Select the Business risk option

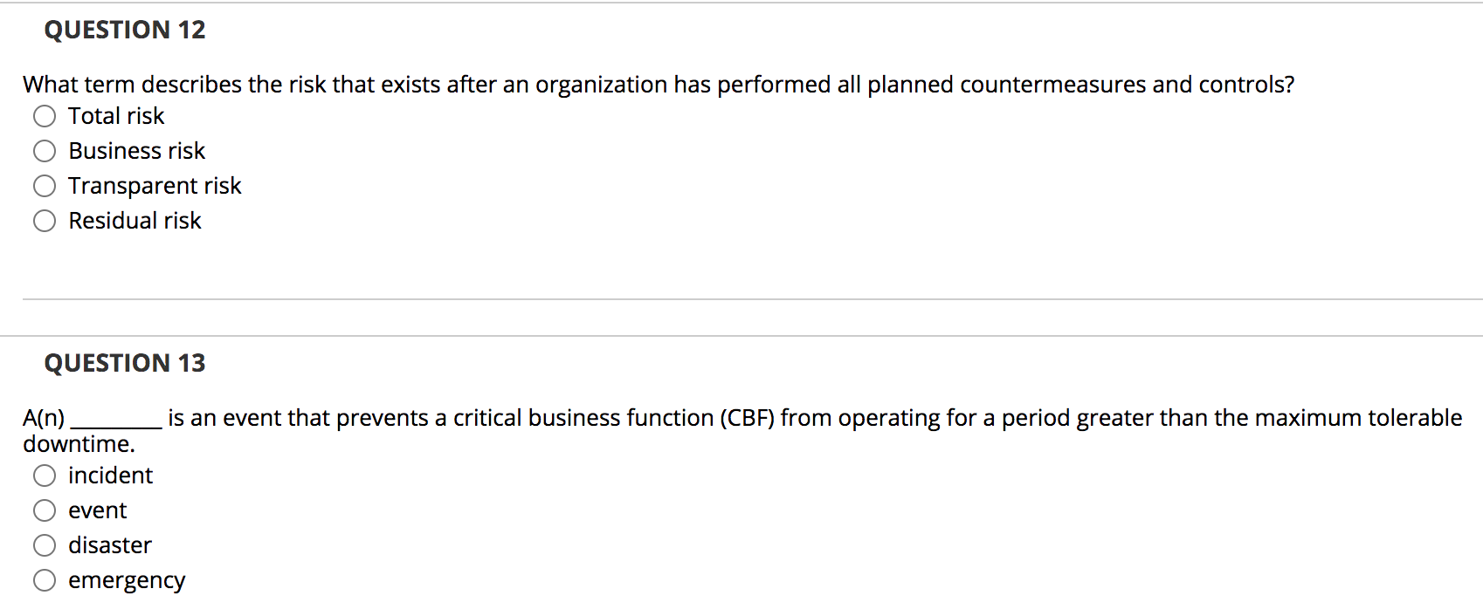click(x=45, y=150)
